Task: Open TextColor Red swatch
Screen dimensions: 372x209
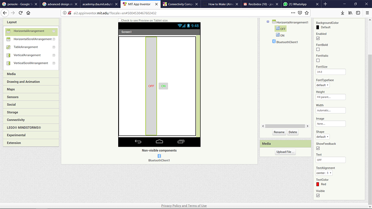Action: (318, 184)
